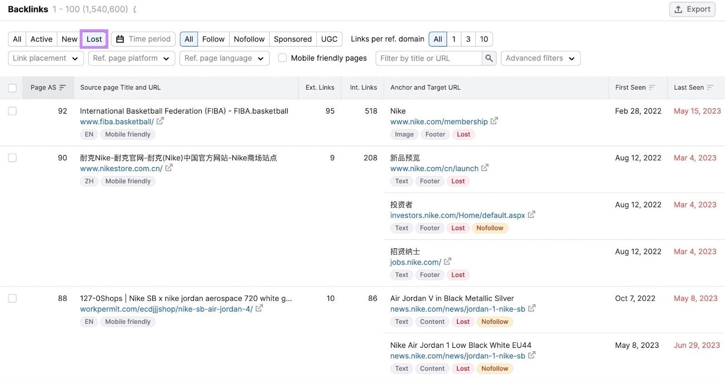Open external link icon for workpermit.com nike-sb-air-jordan-4
This screenshot has height=379, width=725.
point(259,308)
